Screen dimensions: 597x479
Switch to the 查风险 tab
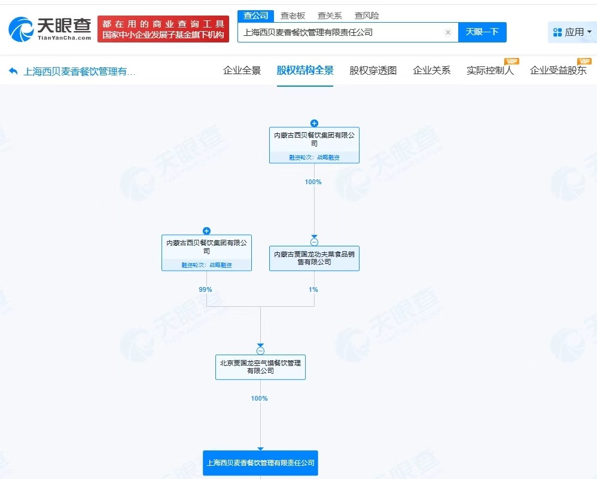367,16
